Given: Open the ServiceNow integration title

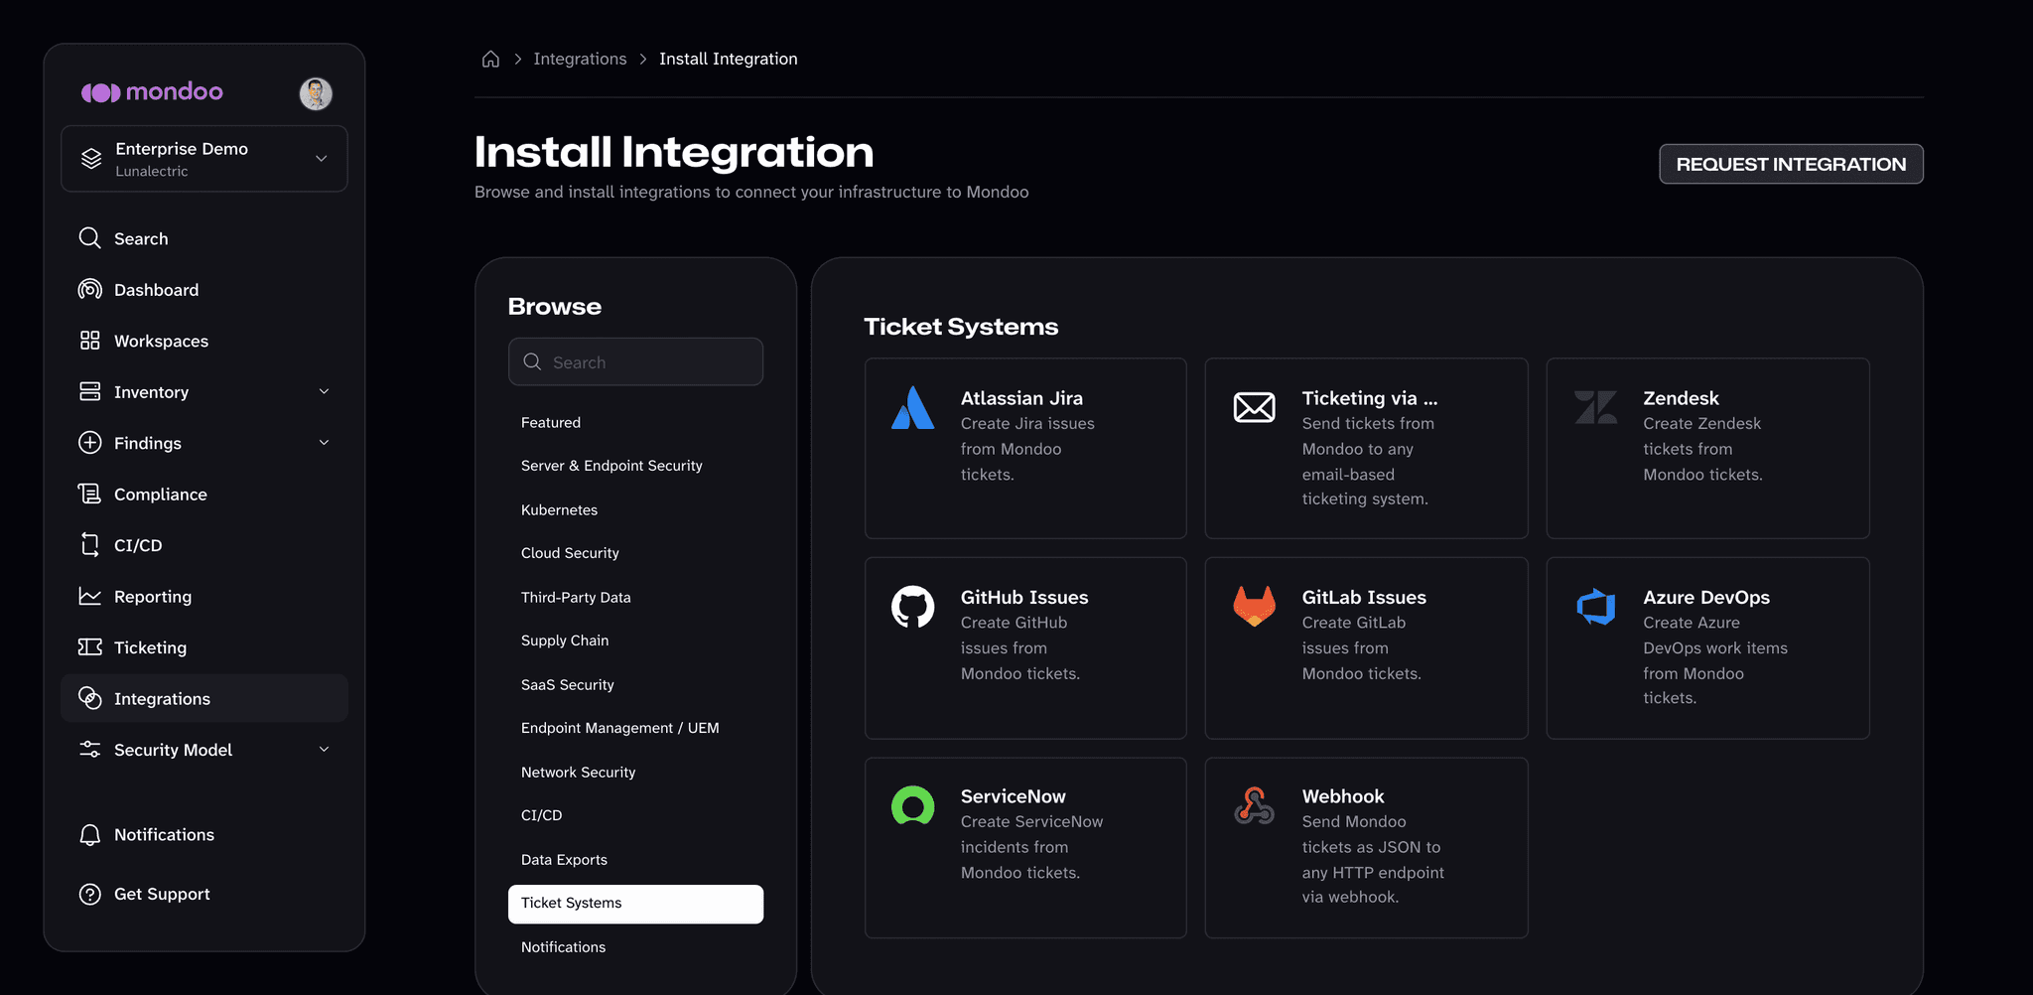Looking at the screenshot, I should click(1013, 796).
